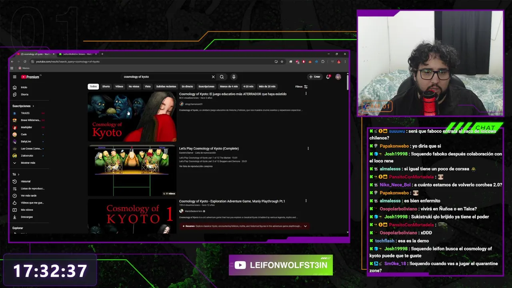The height and width of the screenshot is (288, 512).
Task: Click Ver lista de reproducción completa
Action: tap(196, 166)
